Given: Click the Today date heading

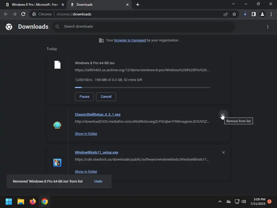Looking at the screenshot, I should (x=52, y=49).
